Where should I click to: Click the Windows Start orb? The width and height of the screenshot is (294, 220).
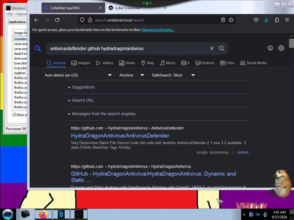[7, 214]
